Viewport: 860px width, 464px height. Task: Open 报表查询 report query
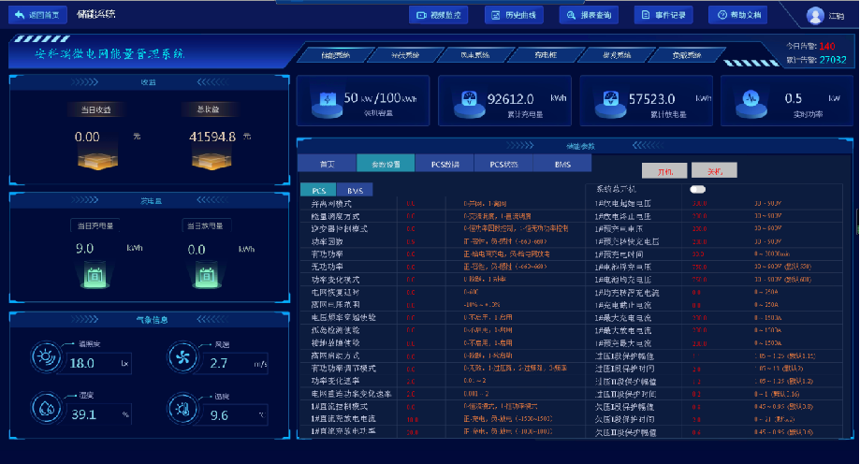pos(589,15)
